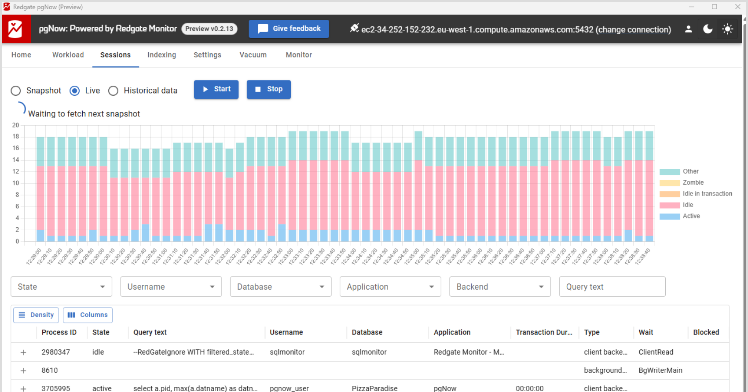
Task: Sort by Wait column header
Action: pos(645,332)
